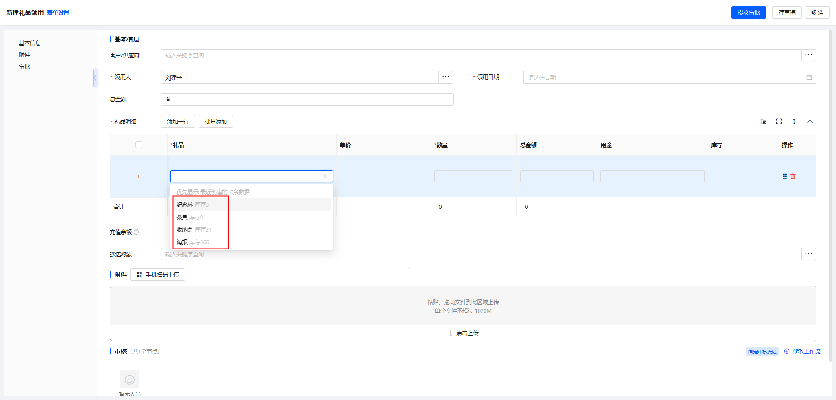Delete row 1 with red trash icon
Viewport: 836px width, 400px height.
pos(793,176)
